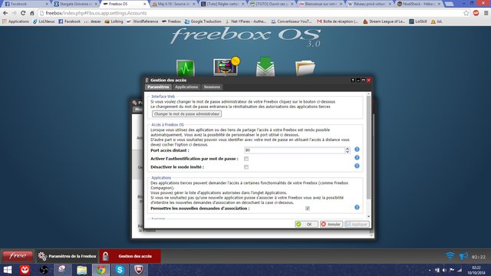Open Chrome from the Windows taskbar
This screenshot has height=276, width=491.
tap(101, 270)
